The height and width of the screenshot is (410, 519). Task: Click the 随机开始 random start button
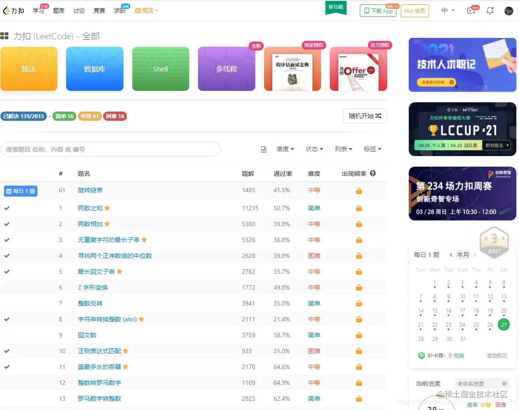pyautogui.click(x=364, y=116)
